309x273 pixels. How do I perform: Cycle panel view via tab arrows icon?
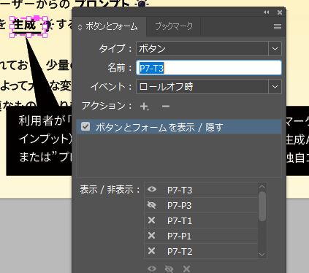click(80, 27)
